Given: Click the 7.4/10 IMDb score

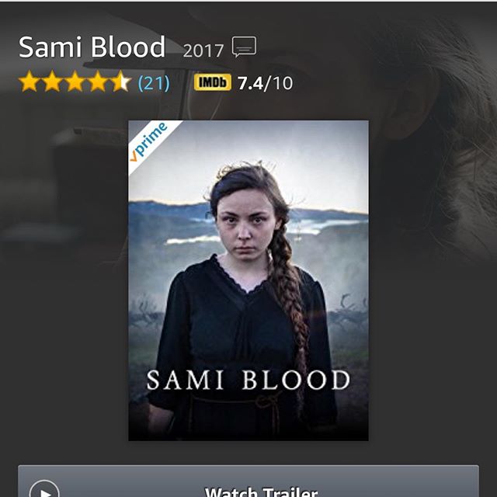Looking at the screenshot, I should [x=266, y=83].
